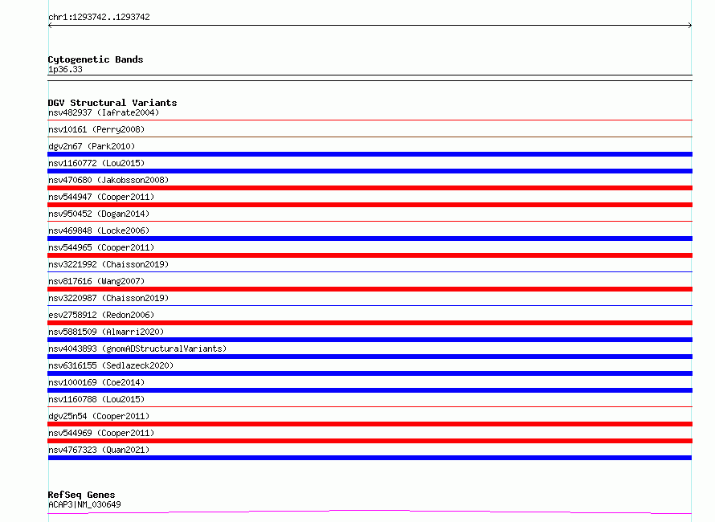Click the red bar under nsv470680
This screenshot has height=522, width=715.
(370, 188)
